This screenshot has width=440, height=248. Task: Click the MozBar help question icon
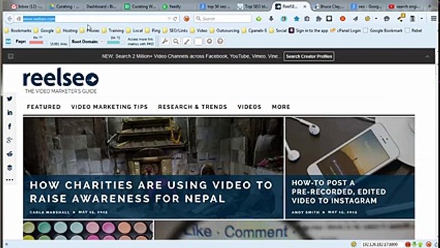coord(220,41)
